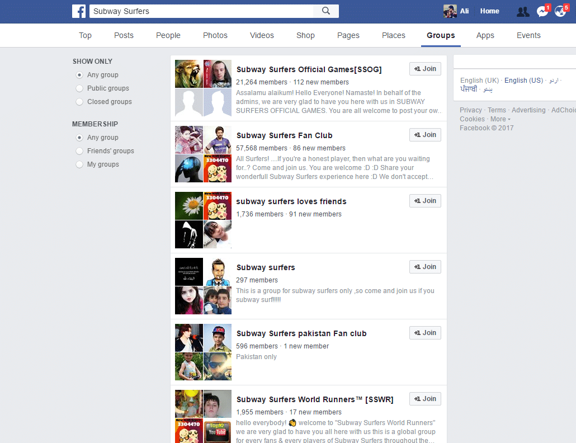This screenshot has width=576, height=443.
Task: Click the Pakistan only description
Action: pos(256,357)
